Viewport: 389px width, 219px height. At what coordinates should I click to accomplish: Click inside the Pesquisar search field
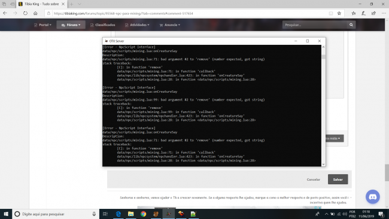[314, 25]
